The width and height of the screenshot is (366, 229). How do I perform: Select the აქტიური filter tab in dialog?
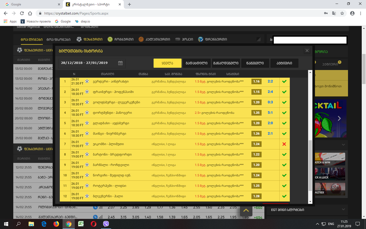point(284,63)
